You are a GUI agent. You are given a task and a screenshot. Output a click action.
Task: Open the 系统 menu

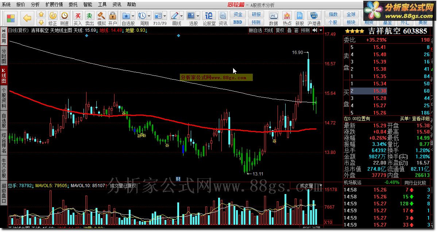(x=6, y=4)
